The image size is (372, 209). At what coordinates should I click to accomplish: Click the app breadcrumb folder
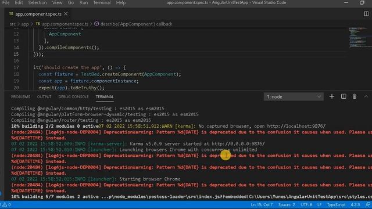(x=25, y=24)
